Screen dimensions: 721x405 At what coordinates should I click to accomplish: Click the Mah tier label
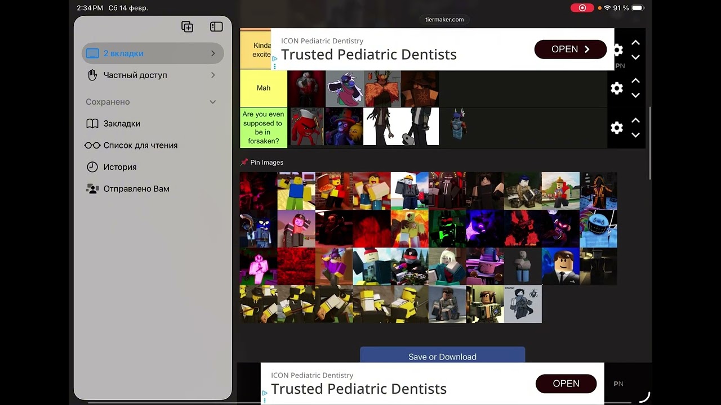(x=264, y=88)
